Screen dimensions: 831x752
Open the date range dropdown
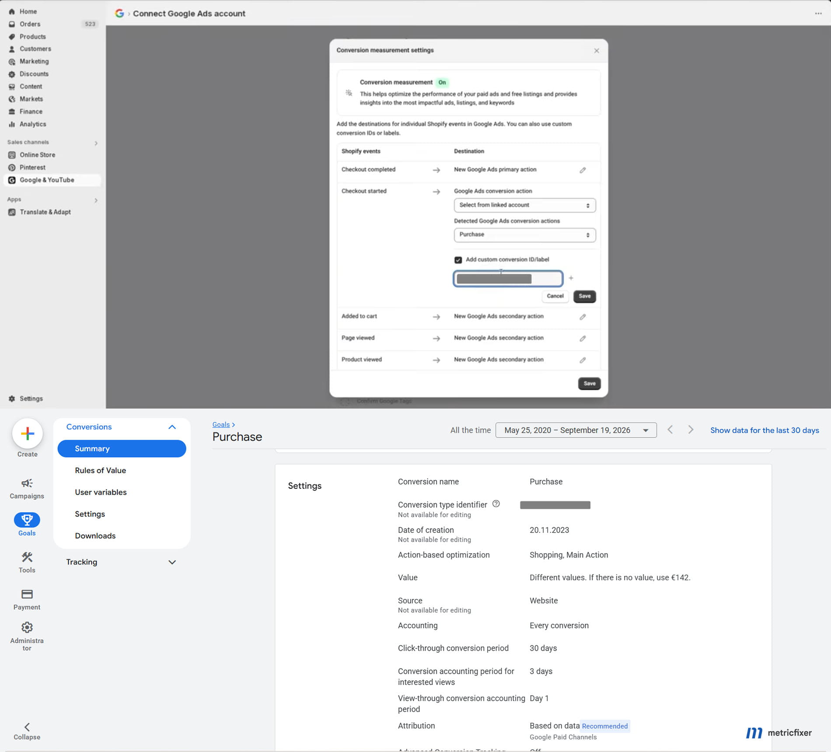tap(576, 430)
